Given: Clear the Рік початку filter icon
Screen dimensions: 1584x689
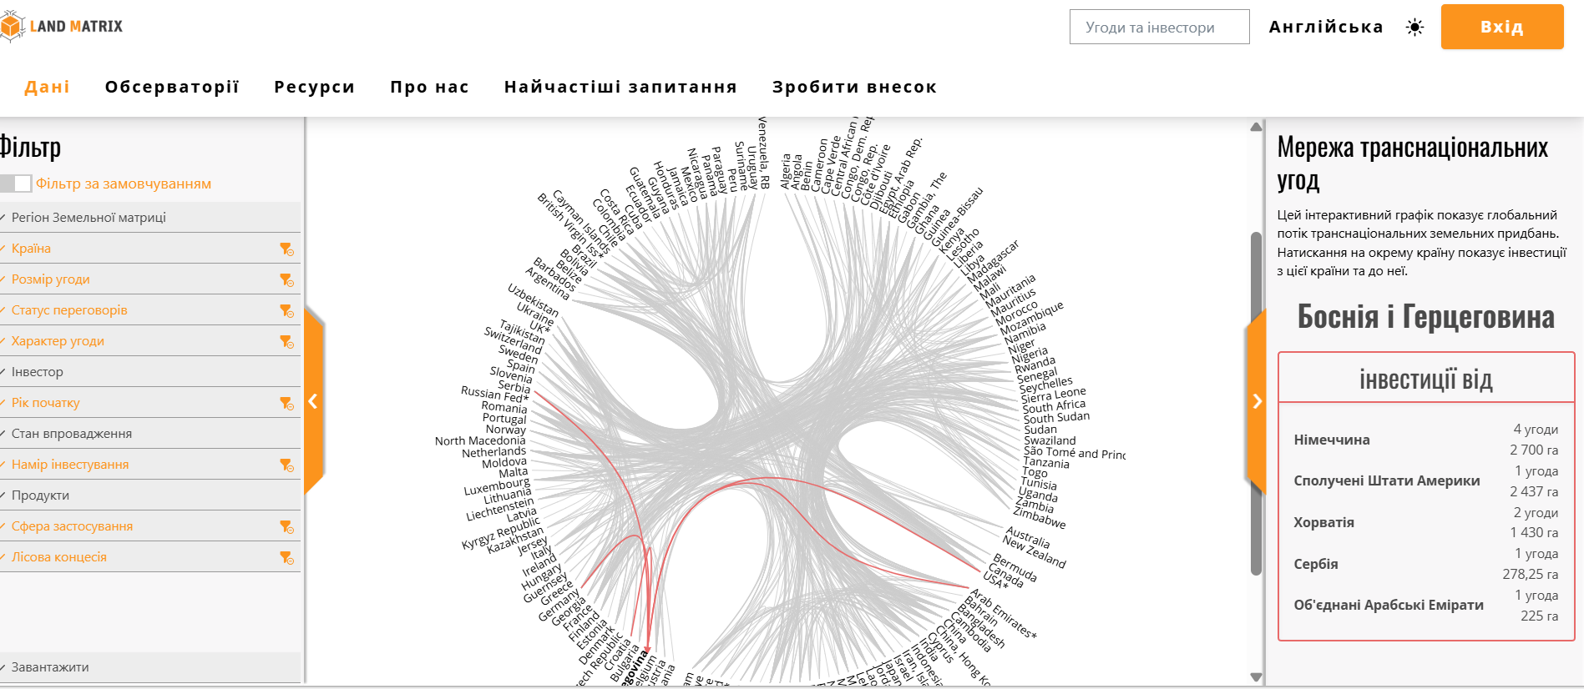Looking at the screenshot, I should point(286,403).
